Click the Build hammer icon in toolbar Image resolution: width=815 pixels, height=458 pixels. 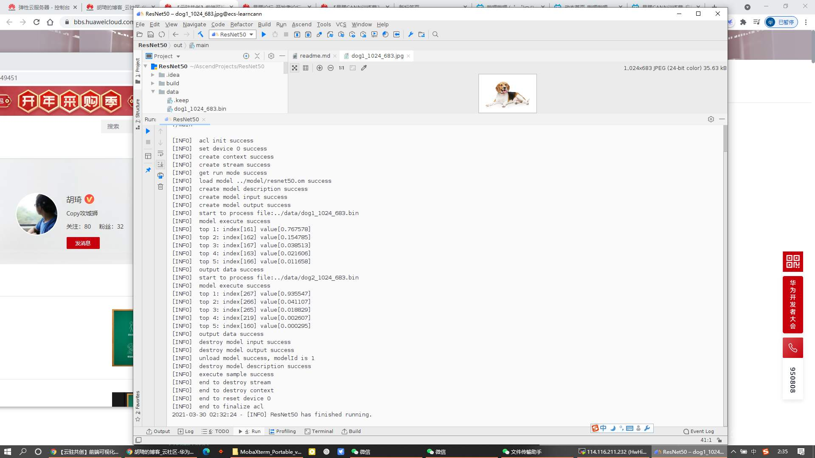[x=201, y=34]
